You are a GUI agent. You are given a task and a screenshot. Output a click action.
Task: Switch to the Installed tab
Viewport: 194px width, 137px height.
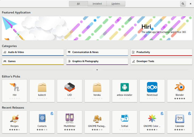[97, 4]
